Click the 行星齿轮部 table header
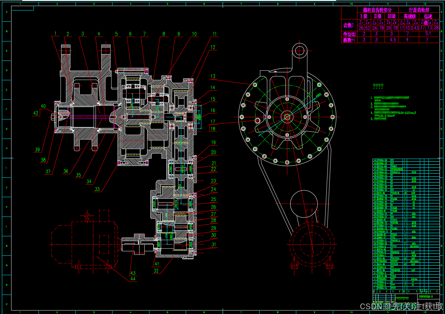 pos(419,10)
